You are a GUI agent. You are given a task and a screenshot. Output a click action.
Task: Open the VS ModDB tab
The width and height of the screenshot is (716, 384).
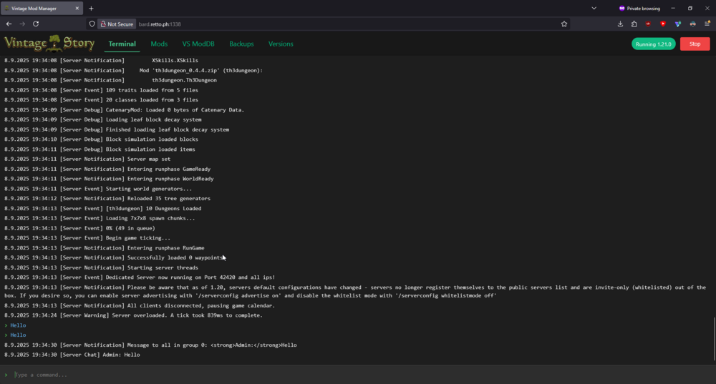[x=198, y=44]
